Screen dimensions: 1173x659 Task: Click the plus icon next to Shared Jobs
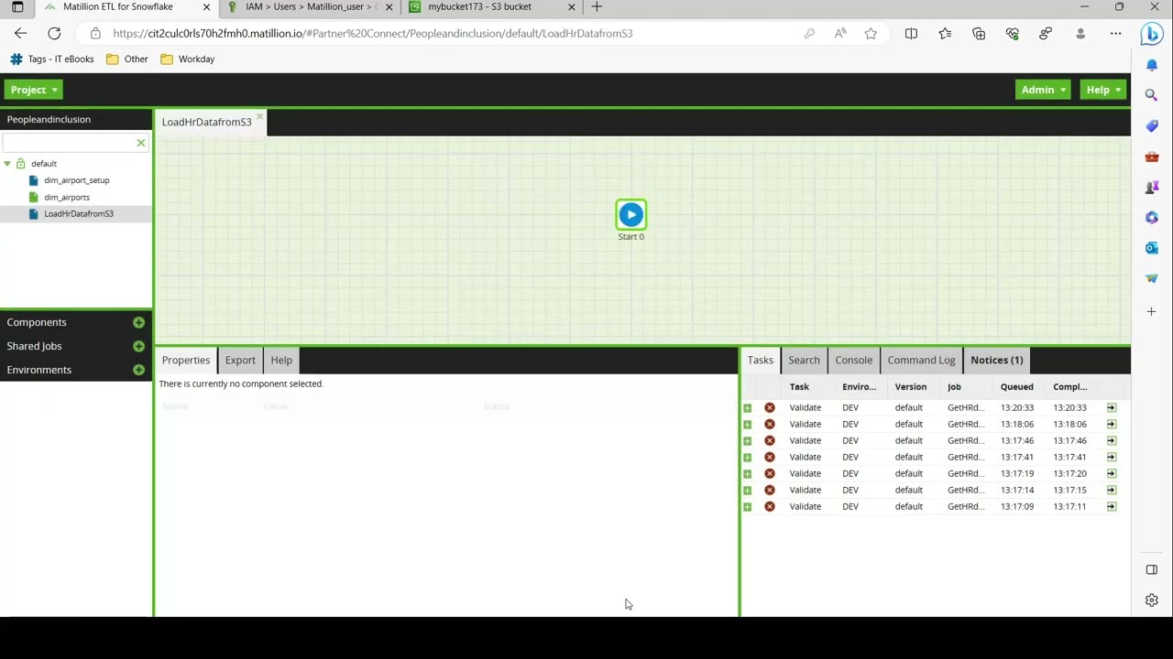click(x=138, y=346)
